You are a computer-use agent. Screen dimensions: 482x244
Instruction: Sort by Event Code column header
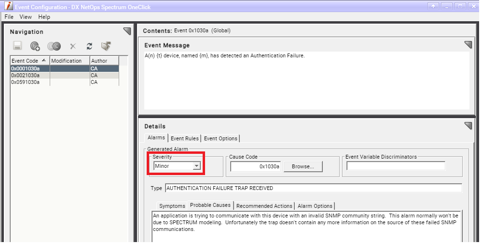[30, 61]
